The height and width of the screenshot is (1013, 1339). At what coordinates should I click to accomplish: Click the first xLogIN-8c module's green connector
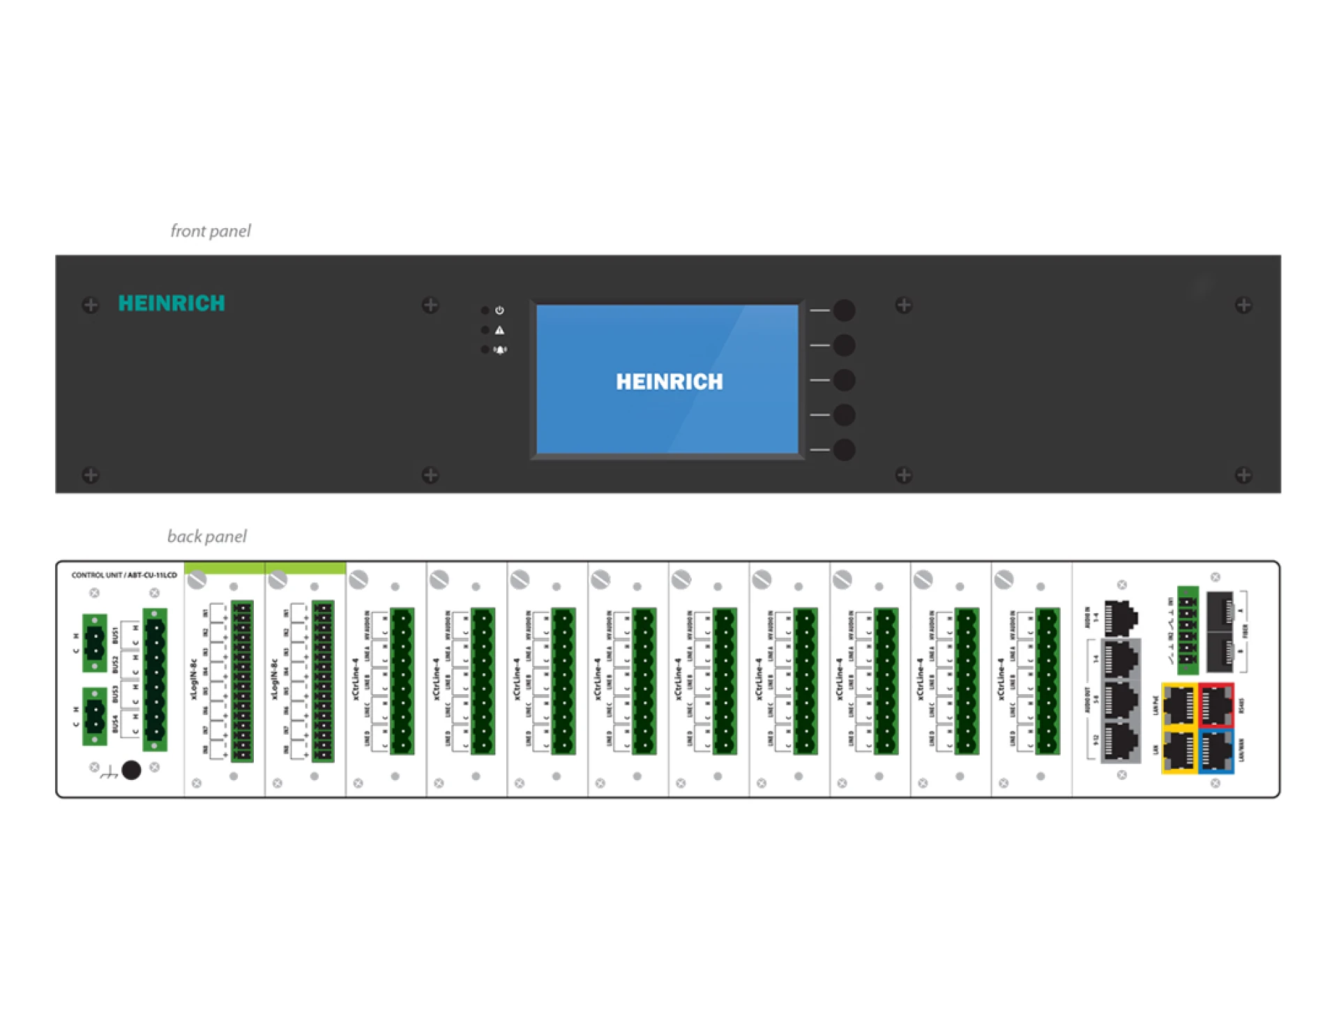pos(242,681)
